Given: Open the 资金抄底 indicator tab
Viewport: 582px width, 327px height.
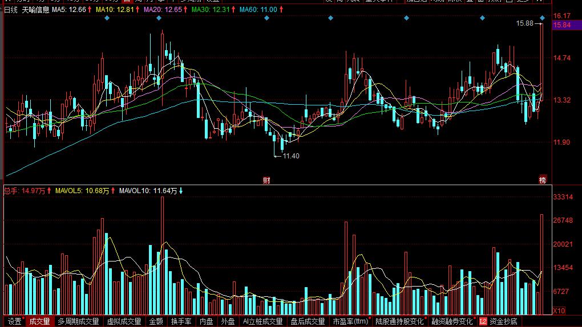Looking at the screenshot, I should [x=503, y=321].
